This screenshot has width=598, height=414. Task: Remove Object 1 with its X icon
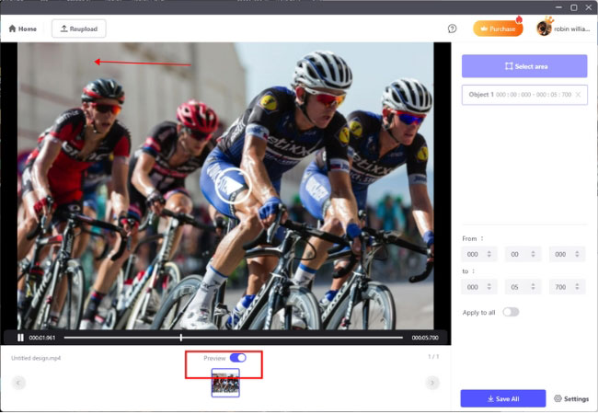[x=578, y=95]
